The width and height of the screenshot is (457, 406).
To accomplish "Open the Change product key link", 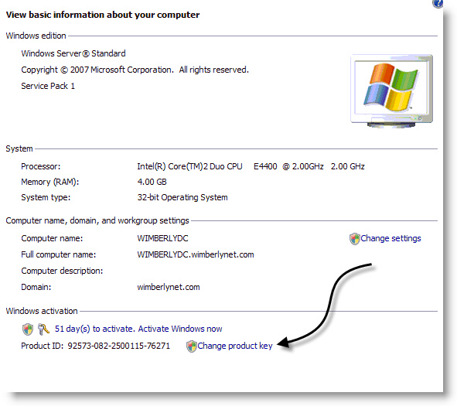I will 235,346.
